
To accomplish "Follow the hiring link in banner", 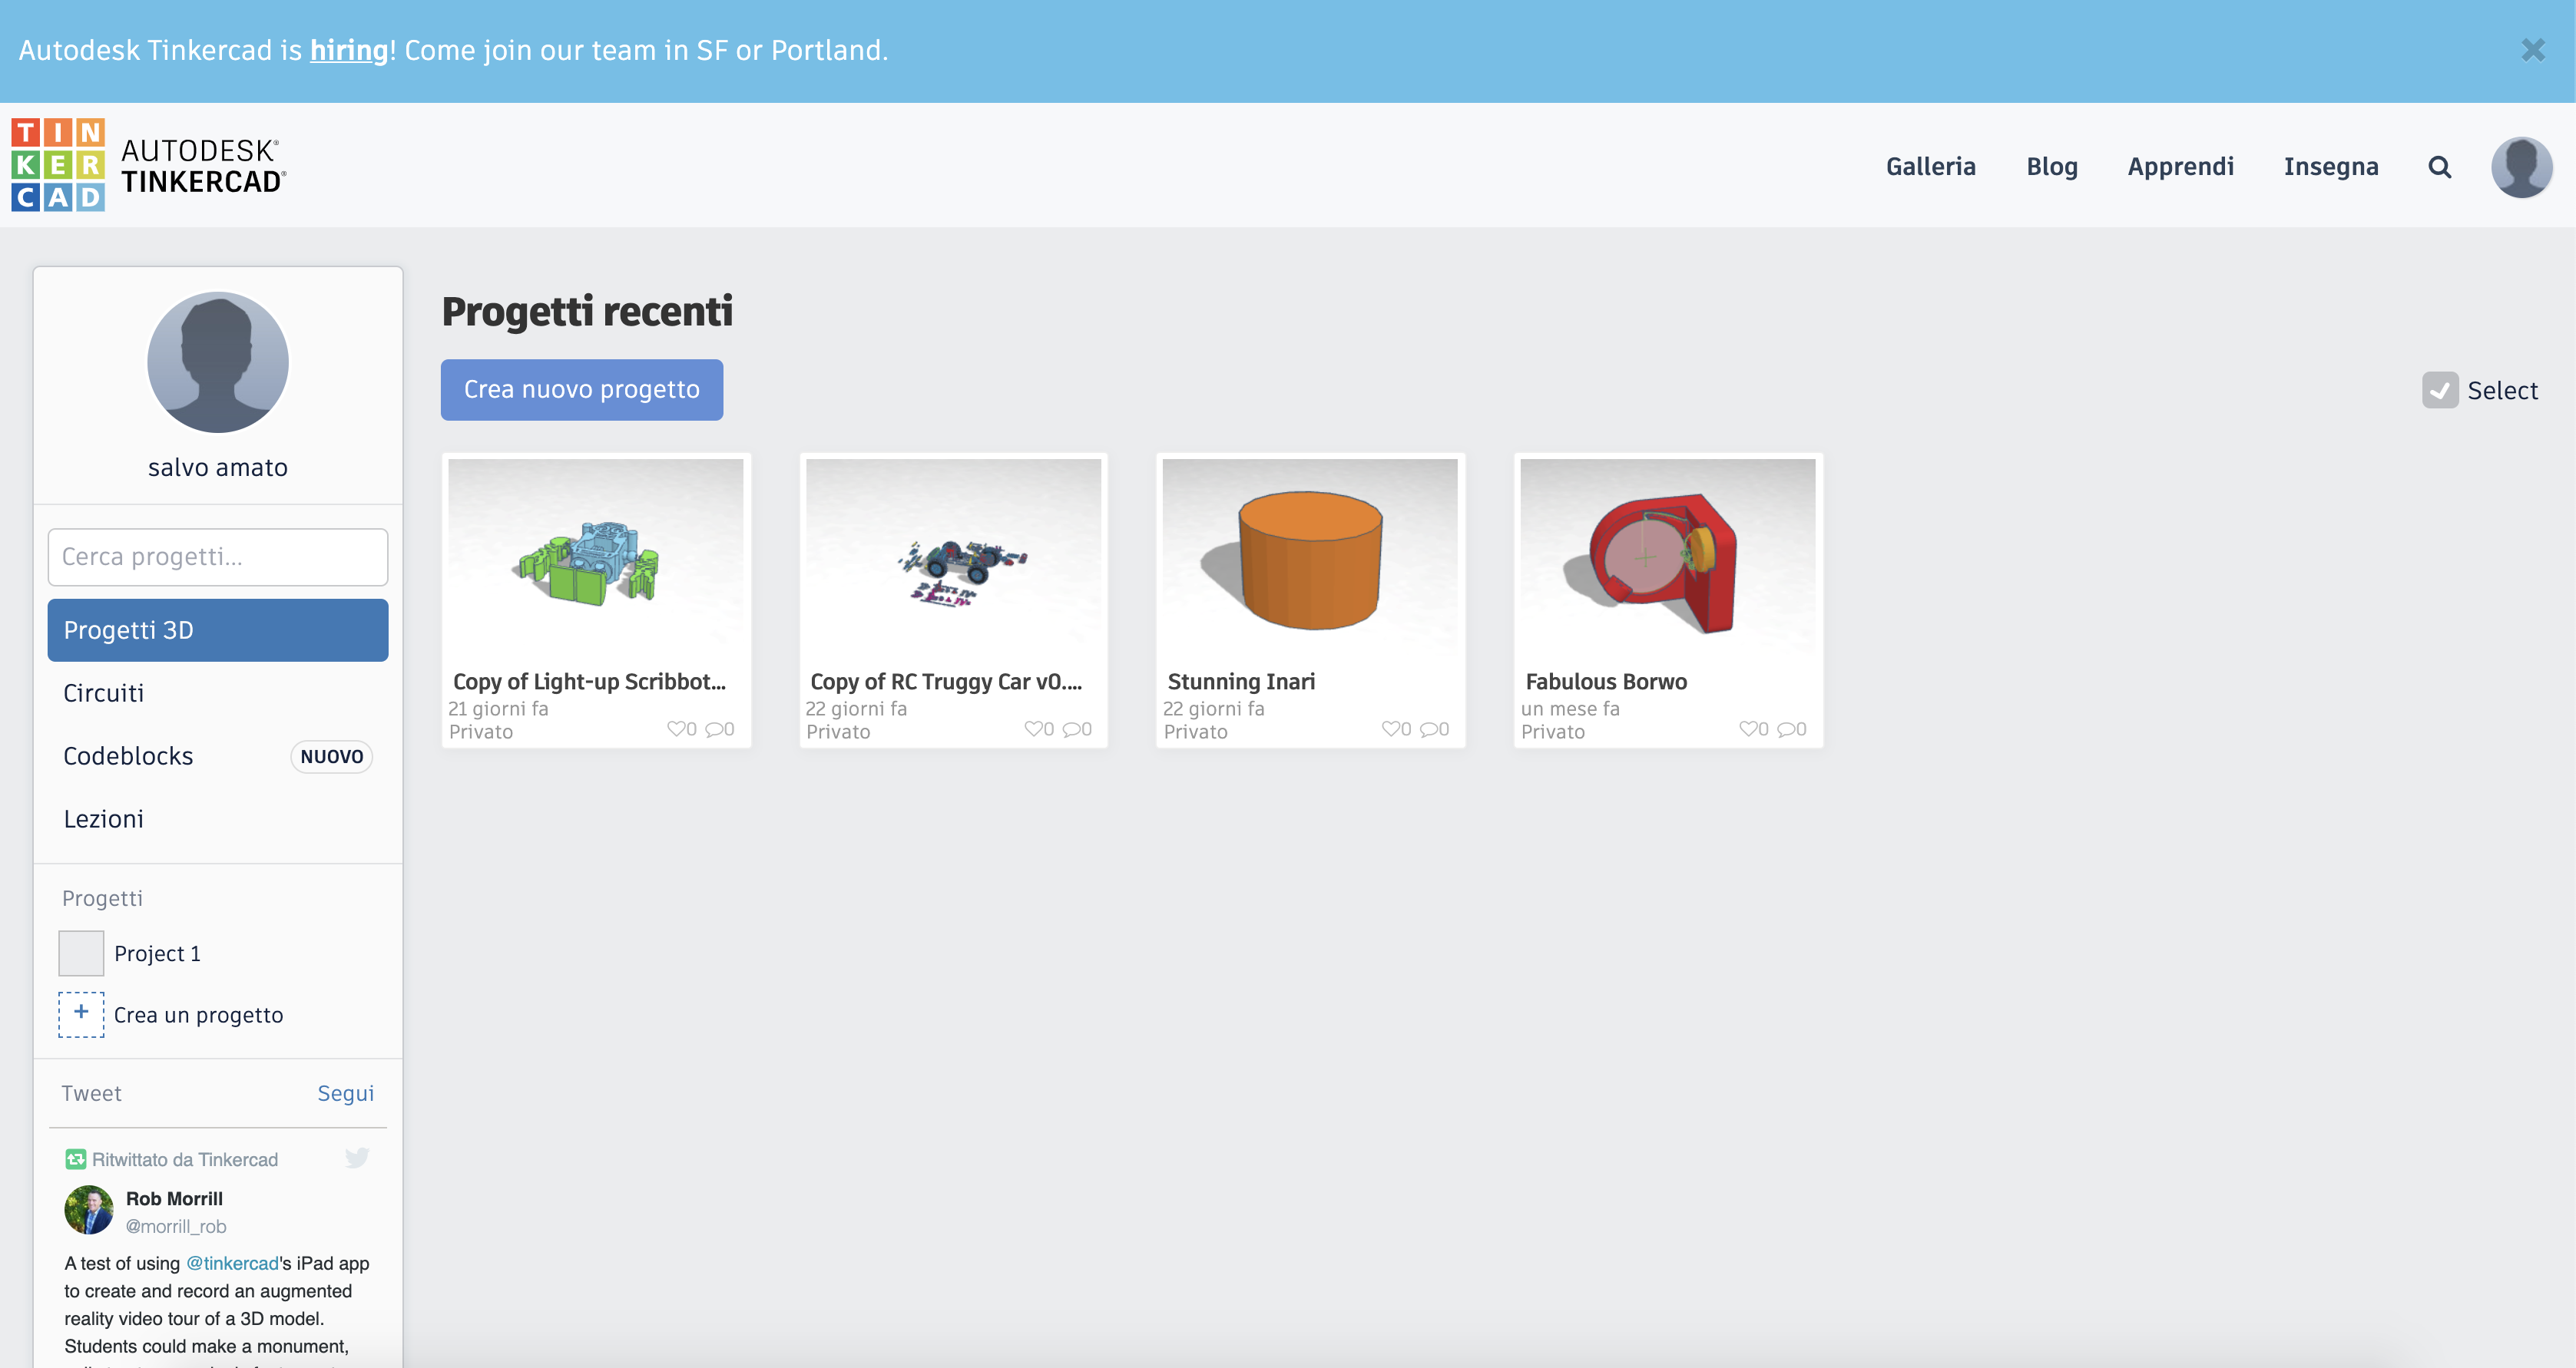I will (x=348, y=50).
